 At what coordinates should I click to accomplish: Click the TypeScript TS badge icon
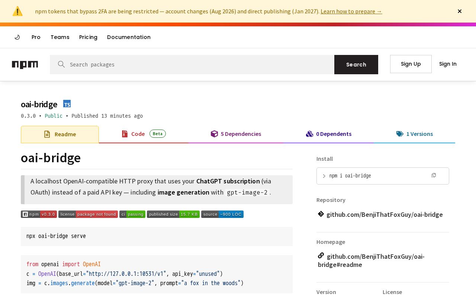point(67,104)
